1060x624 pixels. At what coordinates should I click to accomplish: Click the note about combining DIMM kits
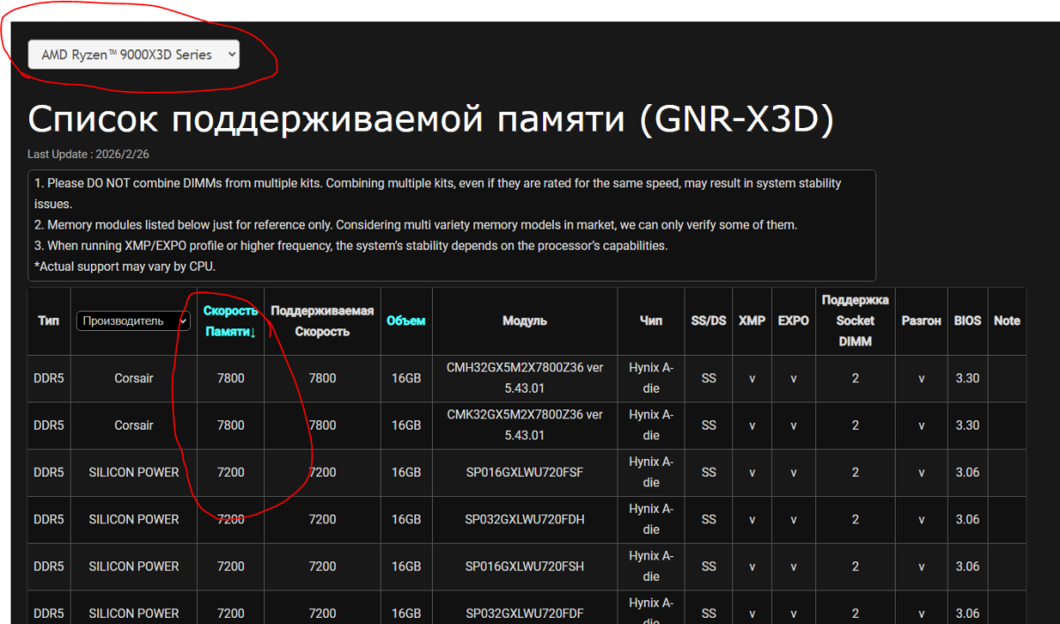tap(437, 193)
